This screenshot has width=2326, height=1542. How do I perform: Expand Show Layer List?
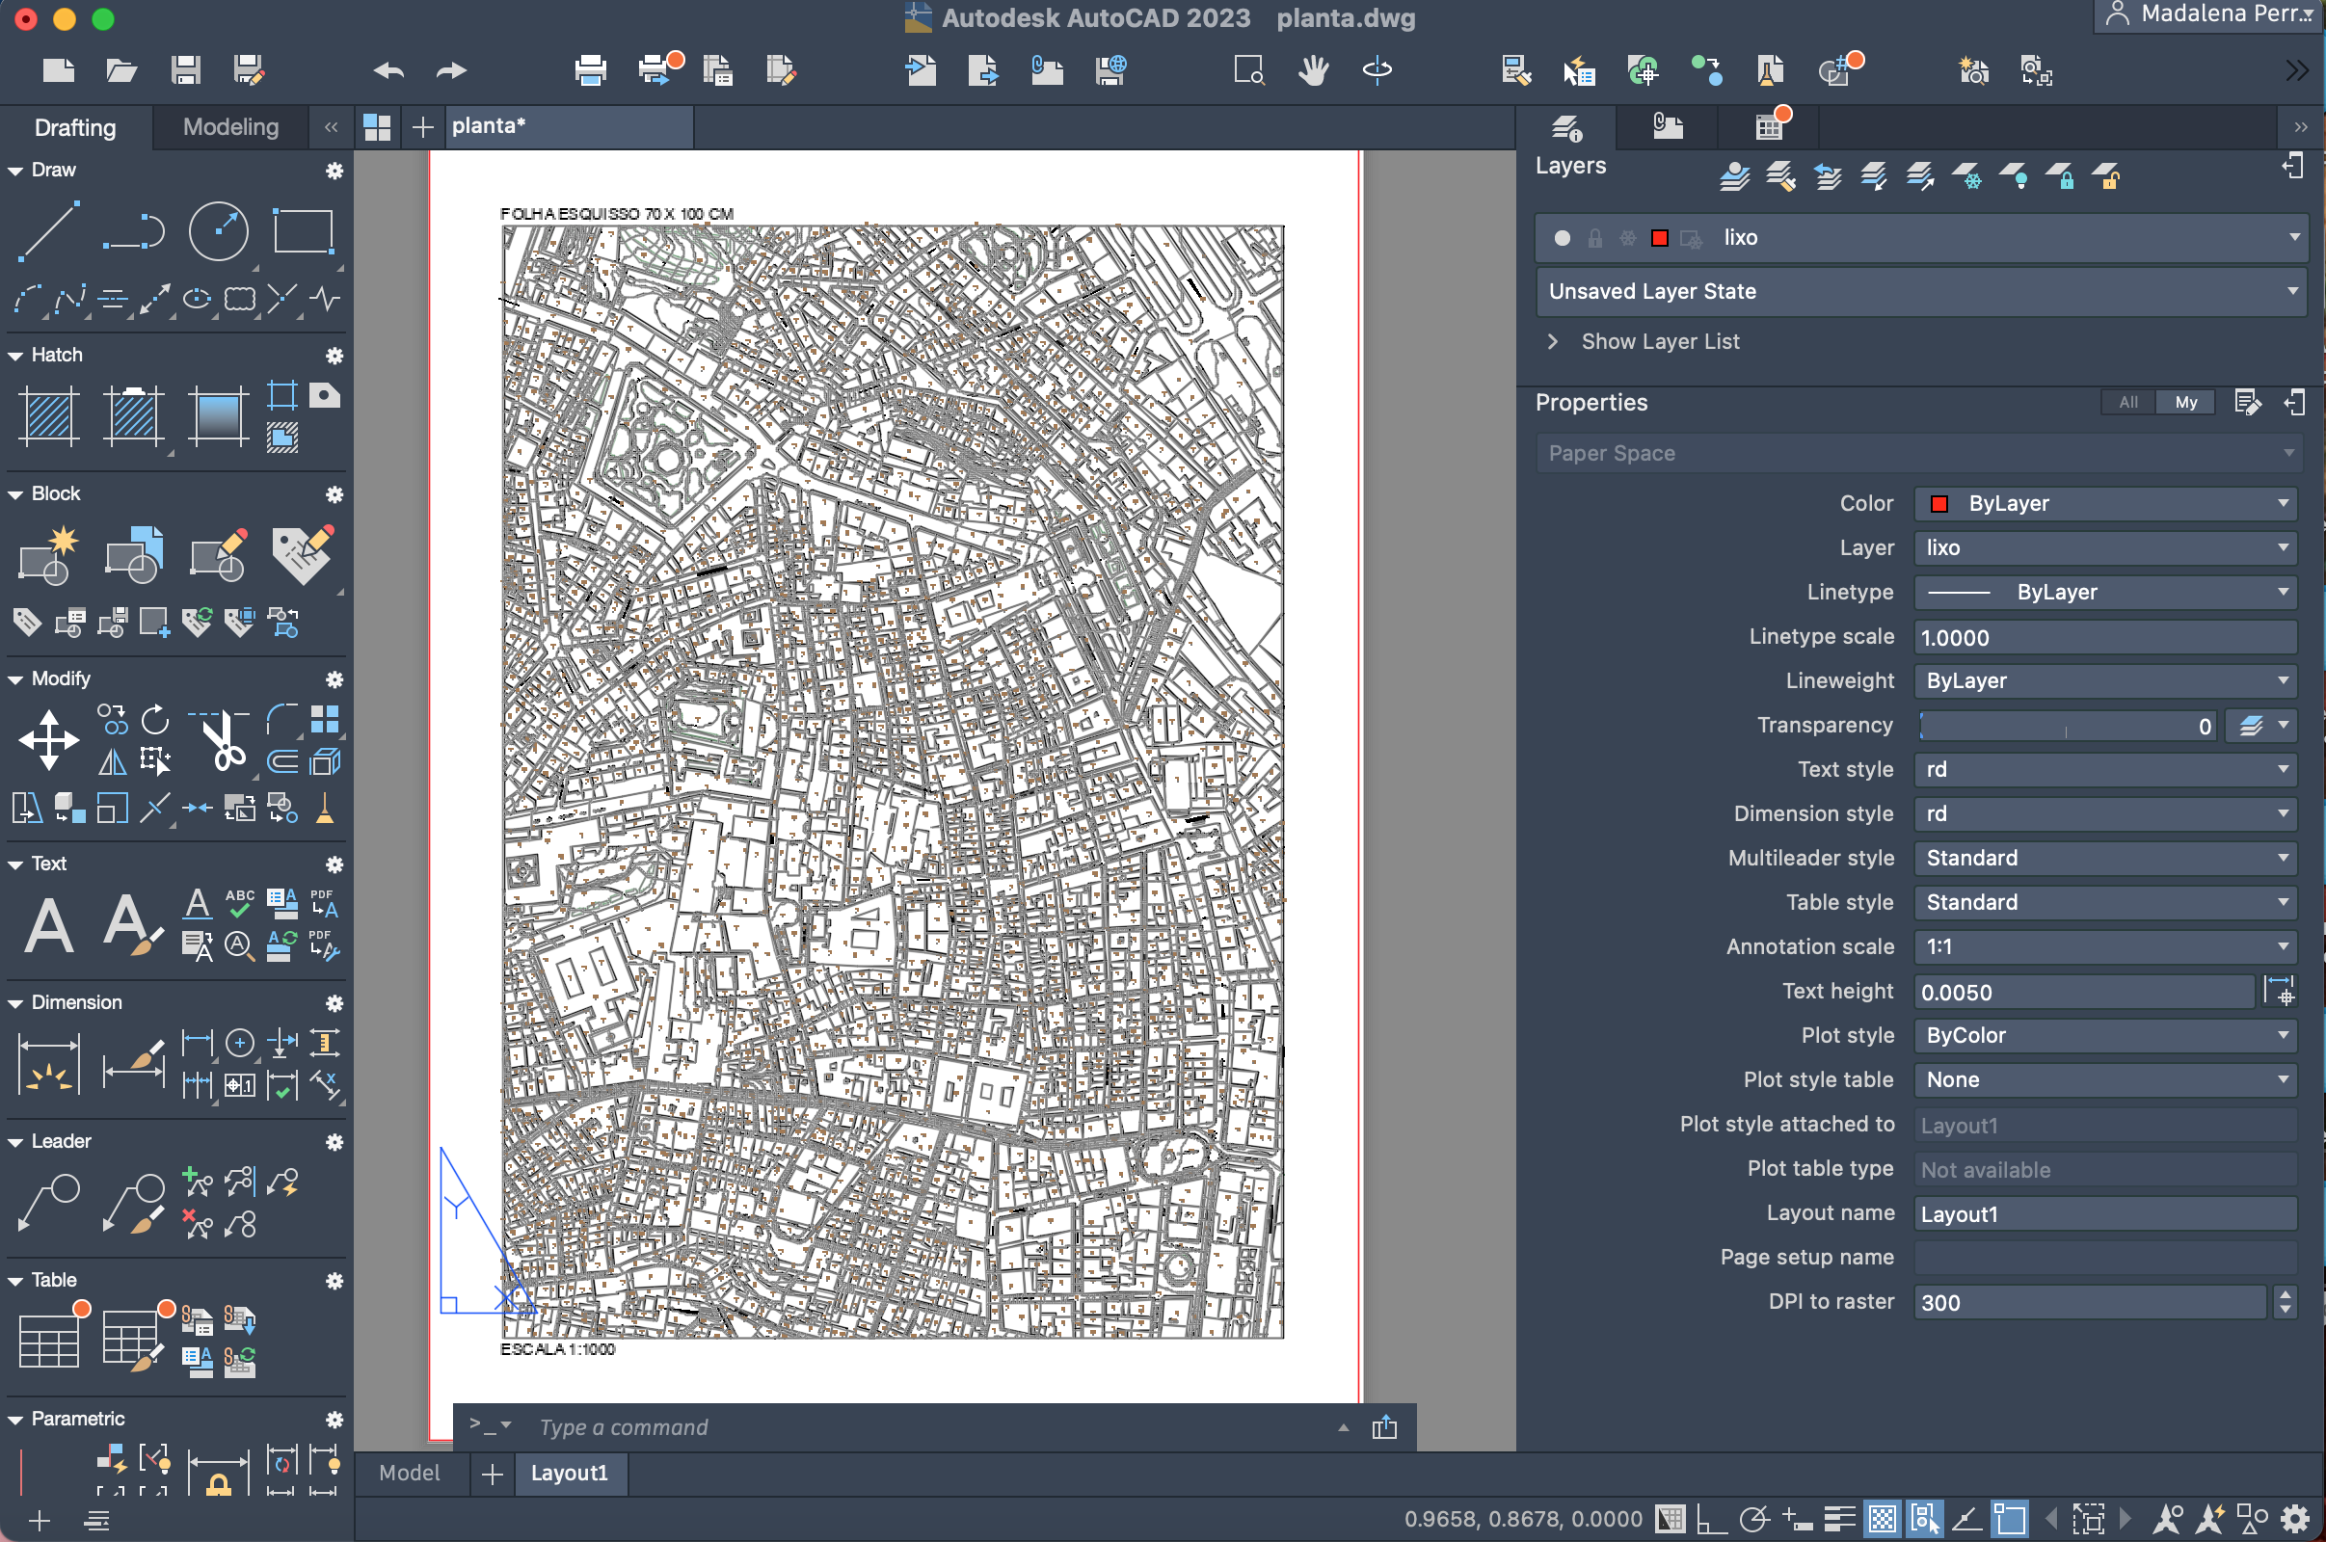click(x=1659, y=341)
